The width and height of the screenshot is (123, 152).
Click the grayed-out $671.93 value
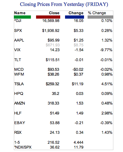52,45
